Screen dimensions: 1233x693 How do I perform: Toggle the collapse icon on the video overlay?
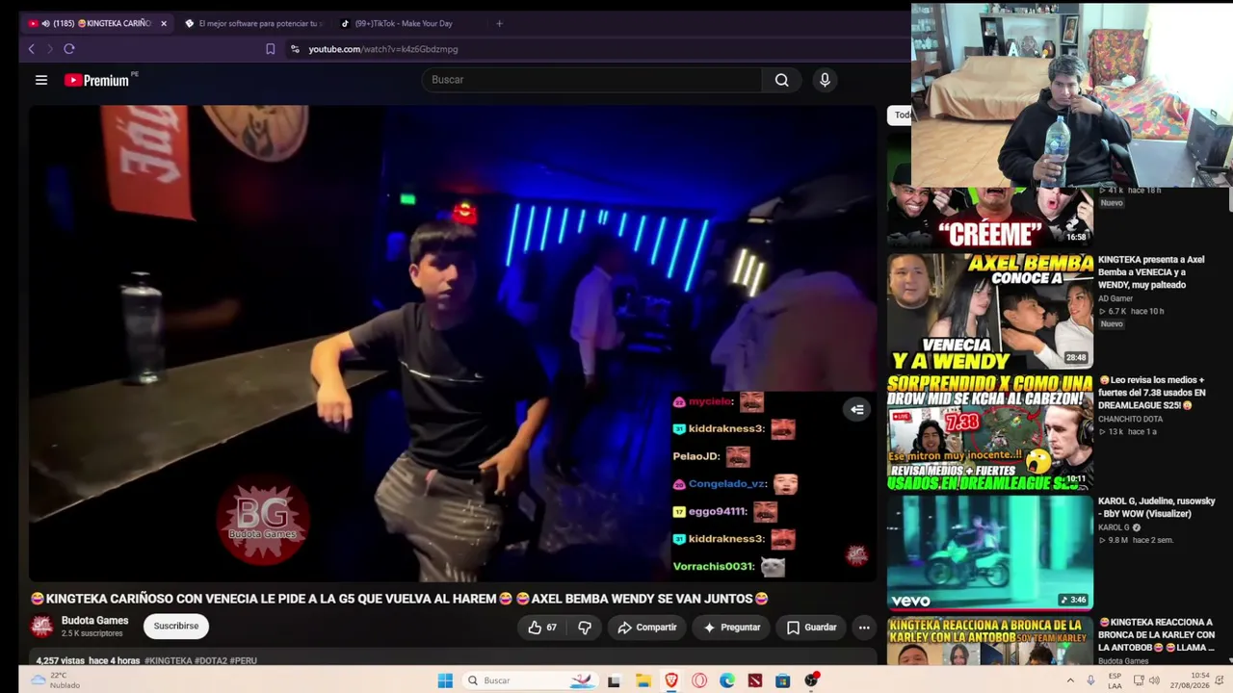pyautogui.click(x=857, y=410)
